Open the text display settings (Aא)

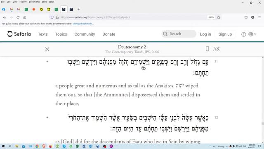216,49
